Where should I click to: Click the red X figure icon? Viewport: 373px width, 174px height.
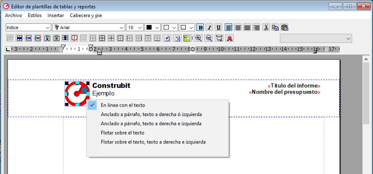point(230,38)
